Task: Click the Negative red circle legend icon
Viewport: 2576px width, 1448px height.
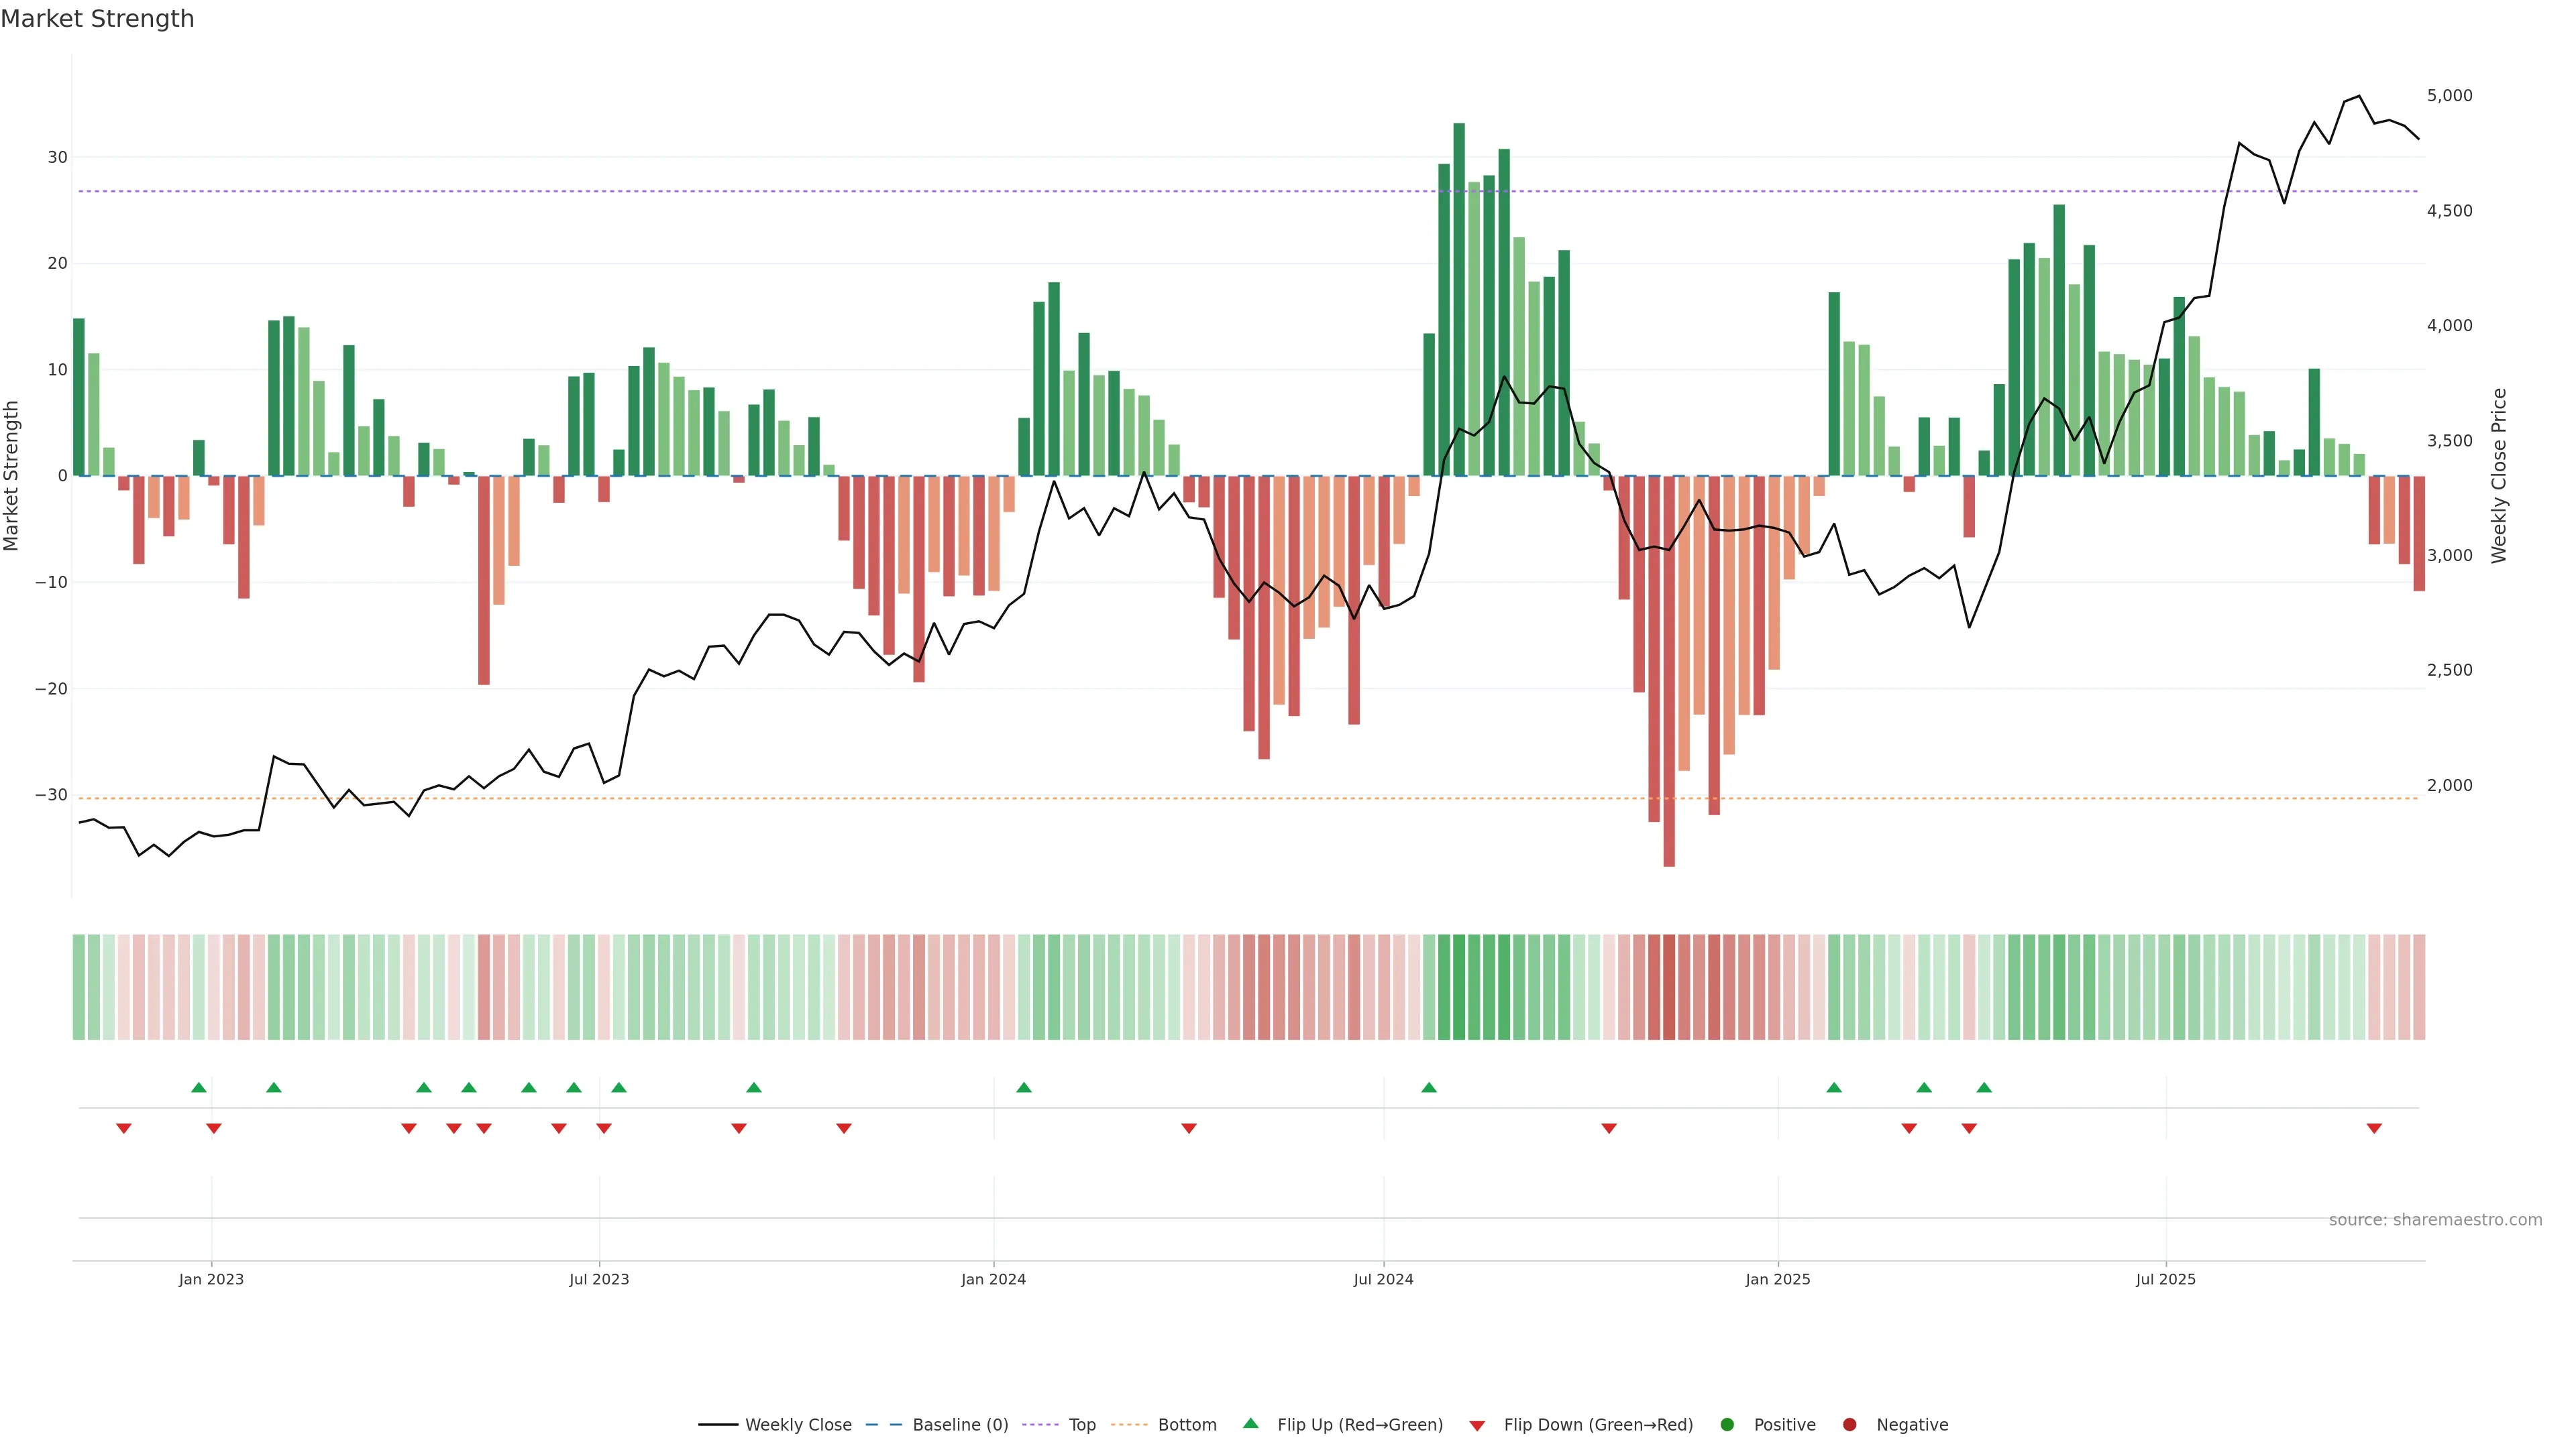Action: [1849, 1425]
